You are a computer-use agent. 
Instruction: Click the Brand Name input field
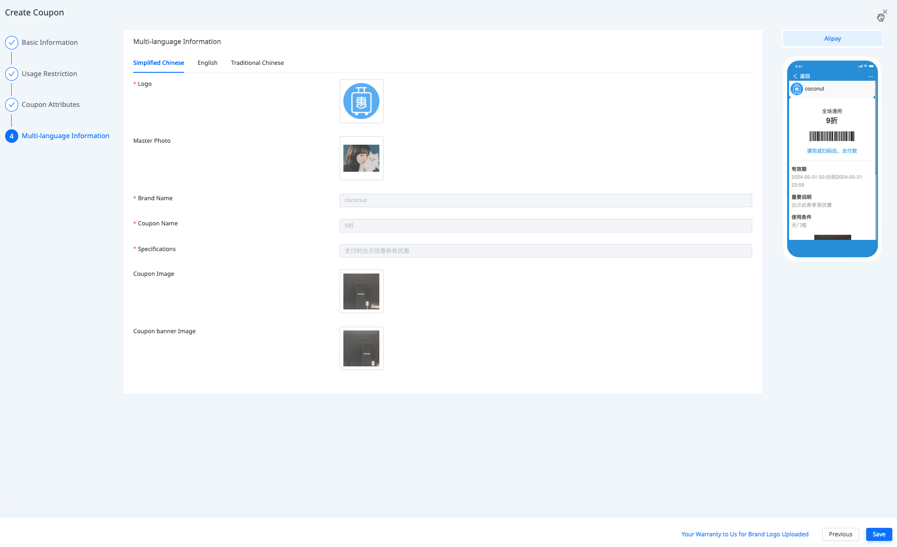545,200
